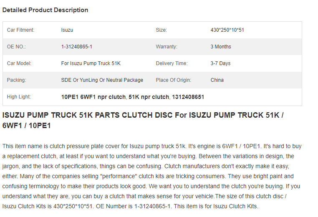318x217 pixels.
Task: Click the description paragraph starting 'This item name'
Action: pyautogui.click(x=152, y=176)
